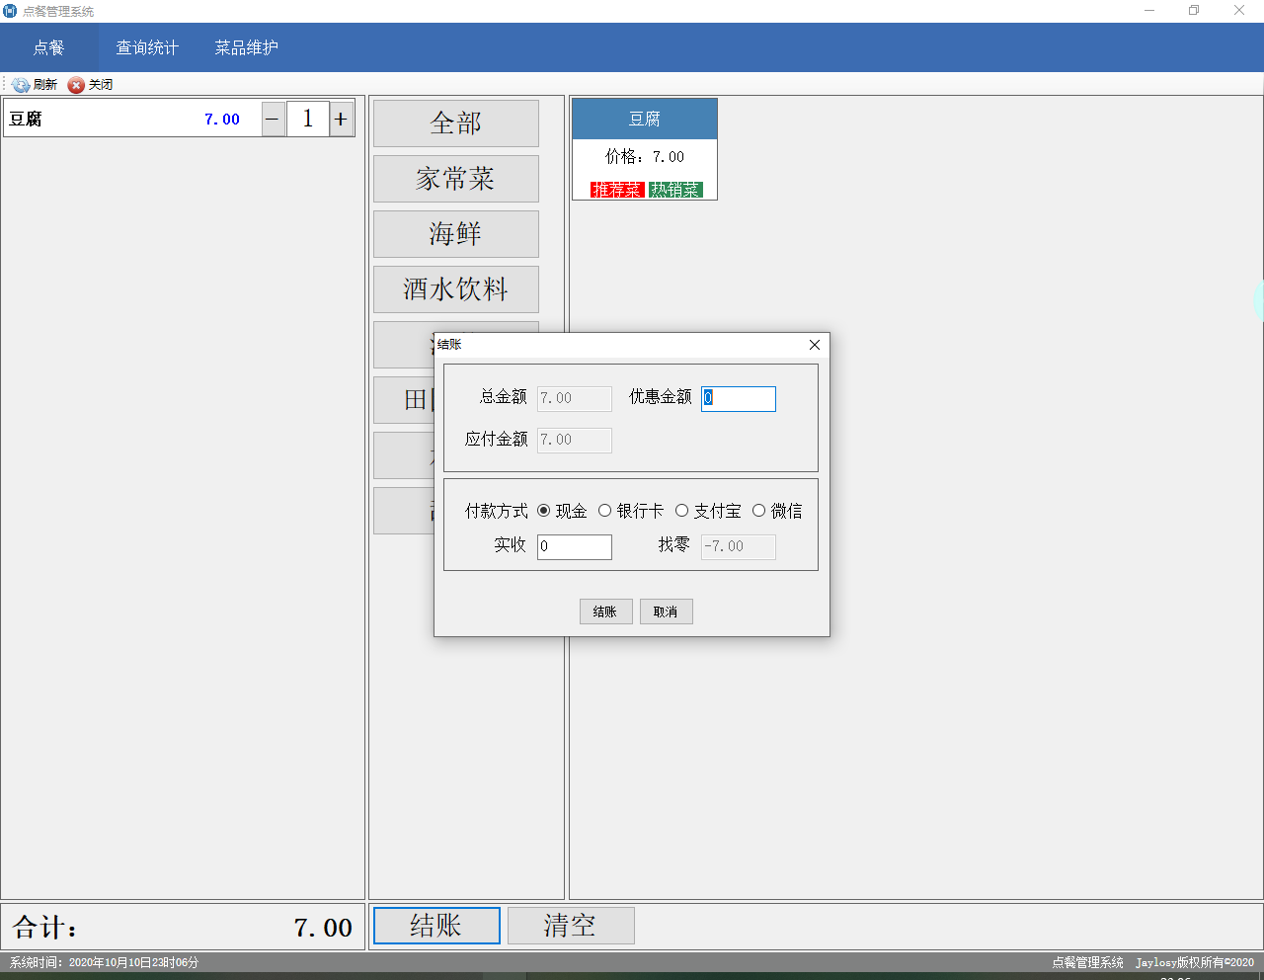Click the app logo icon in title bar
The width and height of the screenshot is (1264, 980).
pyautogui.click(x=10, y=11)
